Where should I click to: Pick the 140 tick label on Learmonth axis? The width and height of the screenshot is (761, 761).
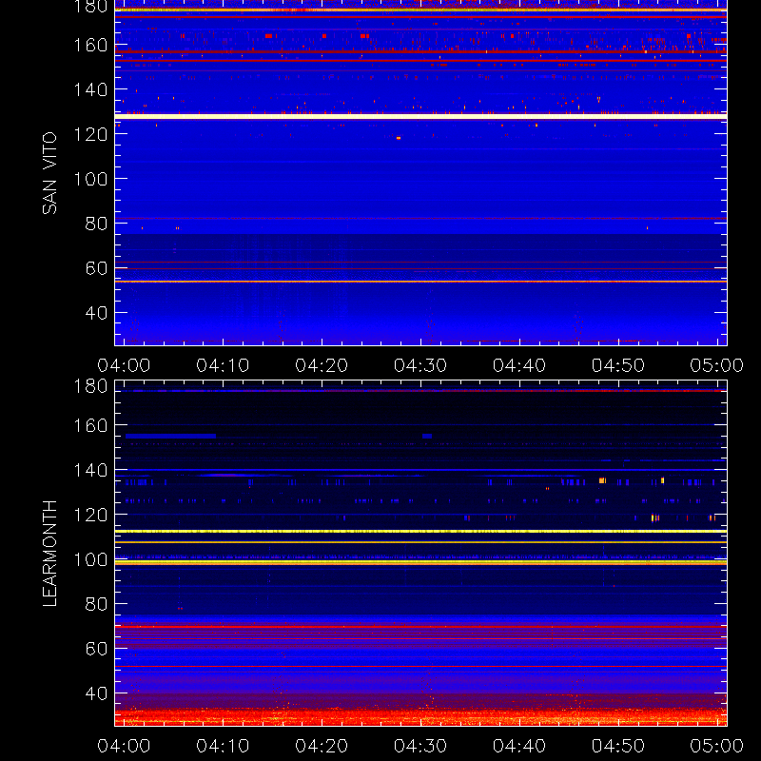pyautogui.click(x=90, y=470)
